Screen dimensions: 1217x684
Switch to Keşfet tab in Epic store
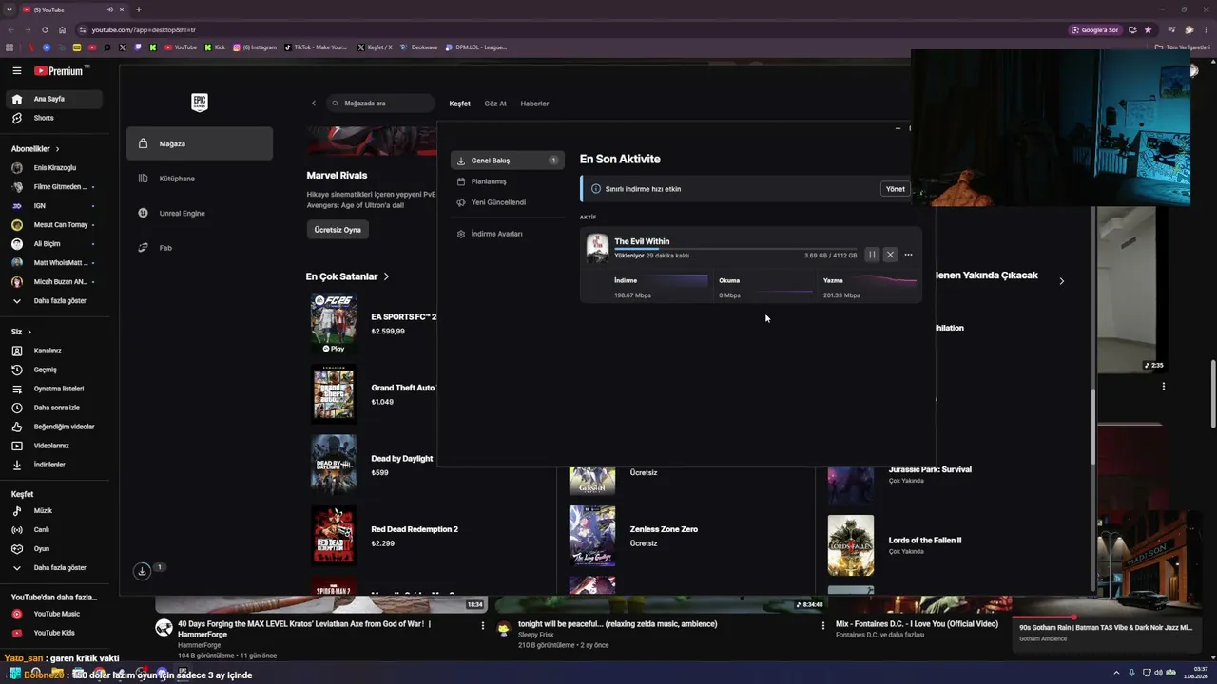[459, 104]
